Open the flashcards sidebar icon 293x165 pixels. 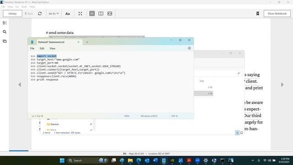coord(5,41)
